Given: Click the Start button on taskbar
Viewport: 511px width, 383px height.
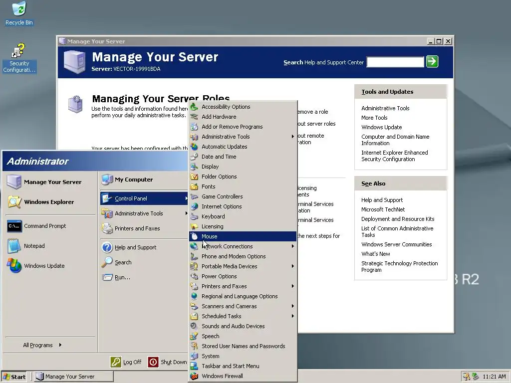Looking at the screenshot, I should (x=14, y=377).
